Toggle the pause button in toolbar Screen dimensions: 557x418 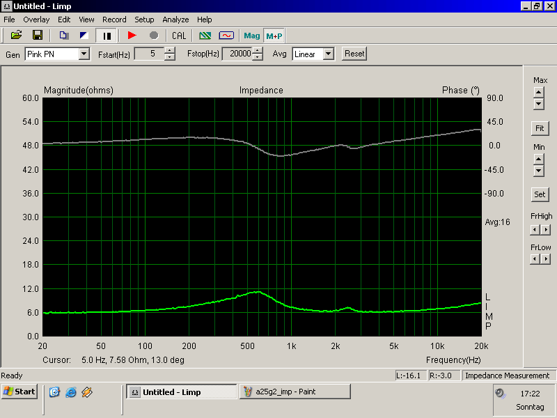coord(108,35)
